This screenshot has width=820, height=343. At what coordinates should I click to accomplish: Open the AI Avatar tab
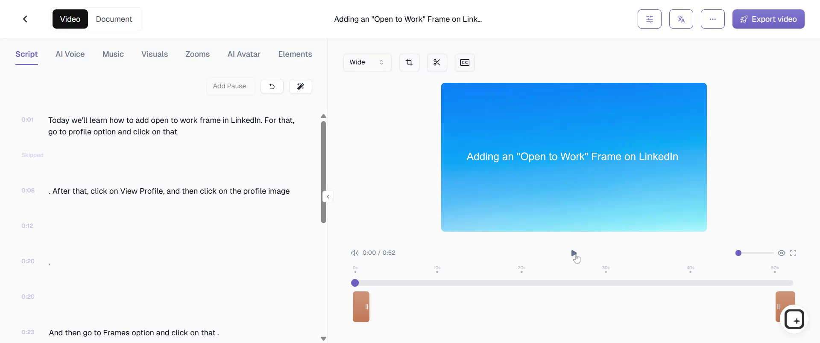pos(244,54)
